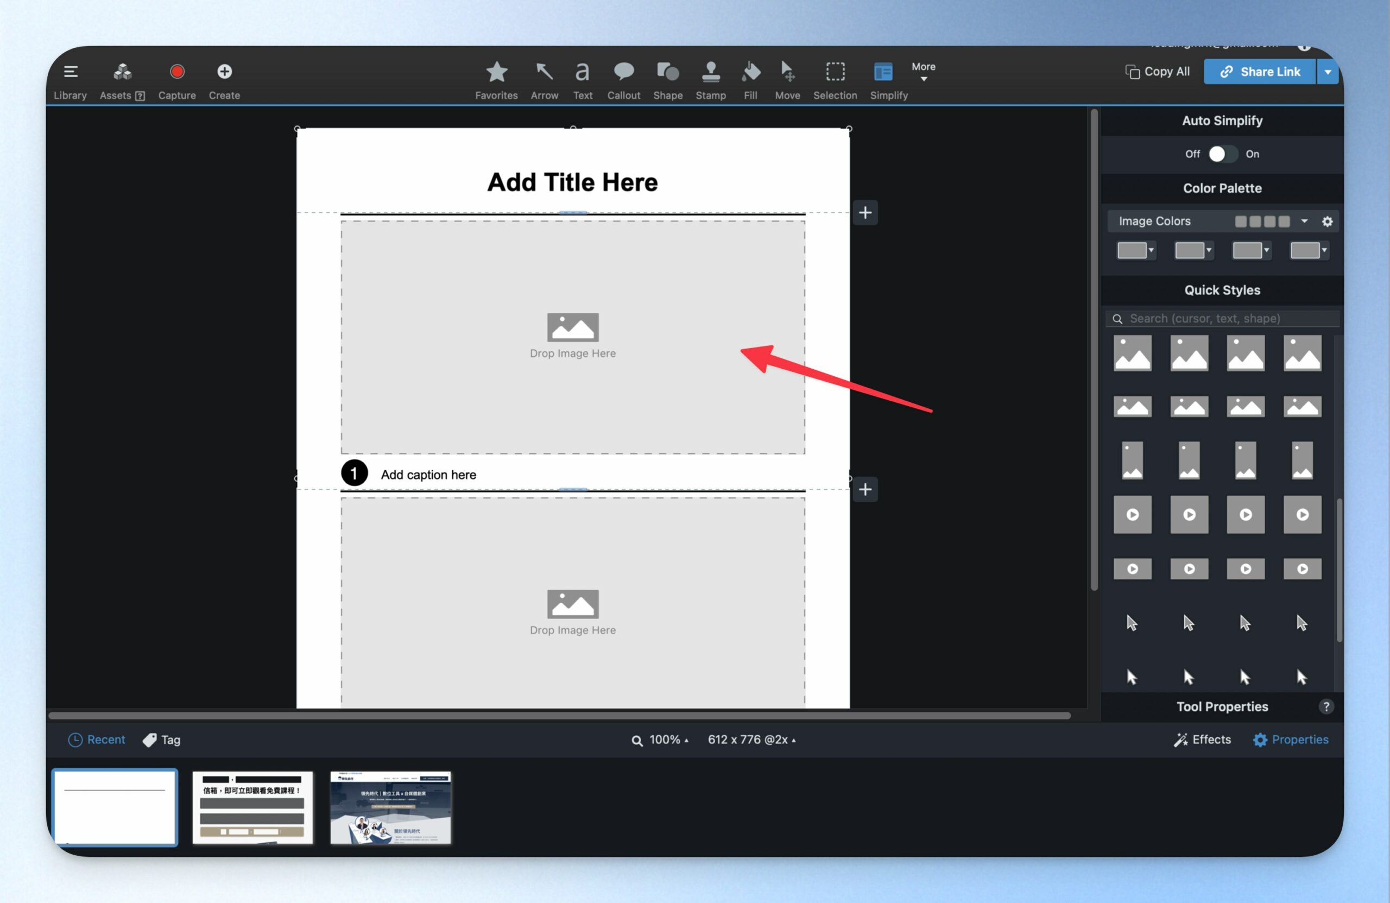Start a new Capture with red record icon
Screen dimensions: 1390x903
click(x=177, y=80)
